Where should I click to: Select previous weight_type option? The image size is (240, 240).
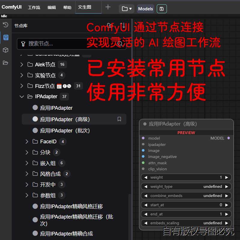tap(146, 187)
